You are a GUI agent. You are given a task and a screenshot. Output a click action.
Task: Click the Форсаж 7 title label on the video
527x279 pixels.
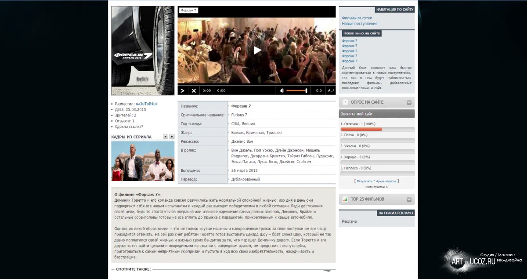tap(188, 10)
